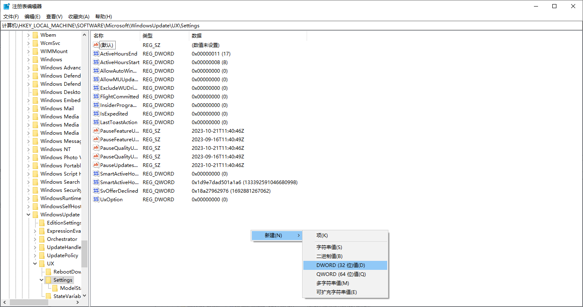583x307 pixels.
Task: Click the 数据 column header
Action: [x=248, y=36]
